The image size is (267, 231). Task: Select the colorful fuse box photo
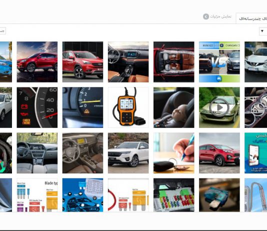(x=174, y=195)
